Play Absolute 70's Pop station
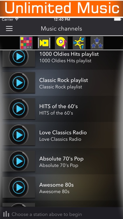 point(19,161)
